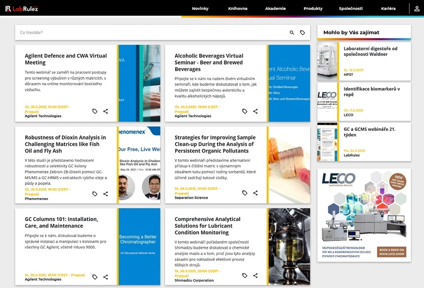Select Produkty in the navigation bar
The width and height of the screenshot is (424, 288).
313,8
